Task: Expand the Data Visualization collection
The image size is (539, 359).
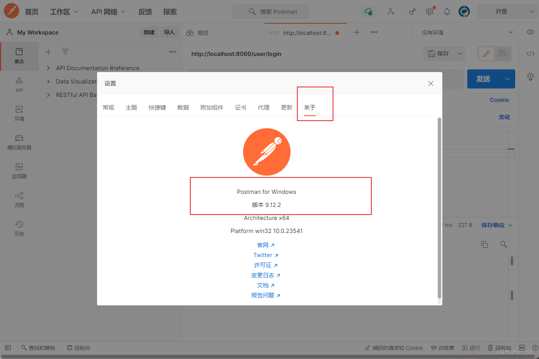Action: [48, 82]
